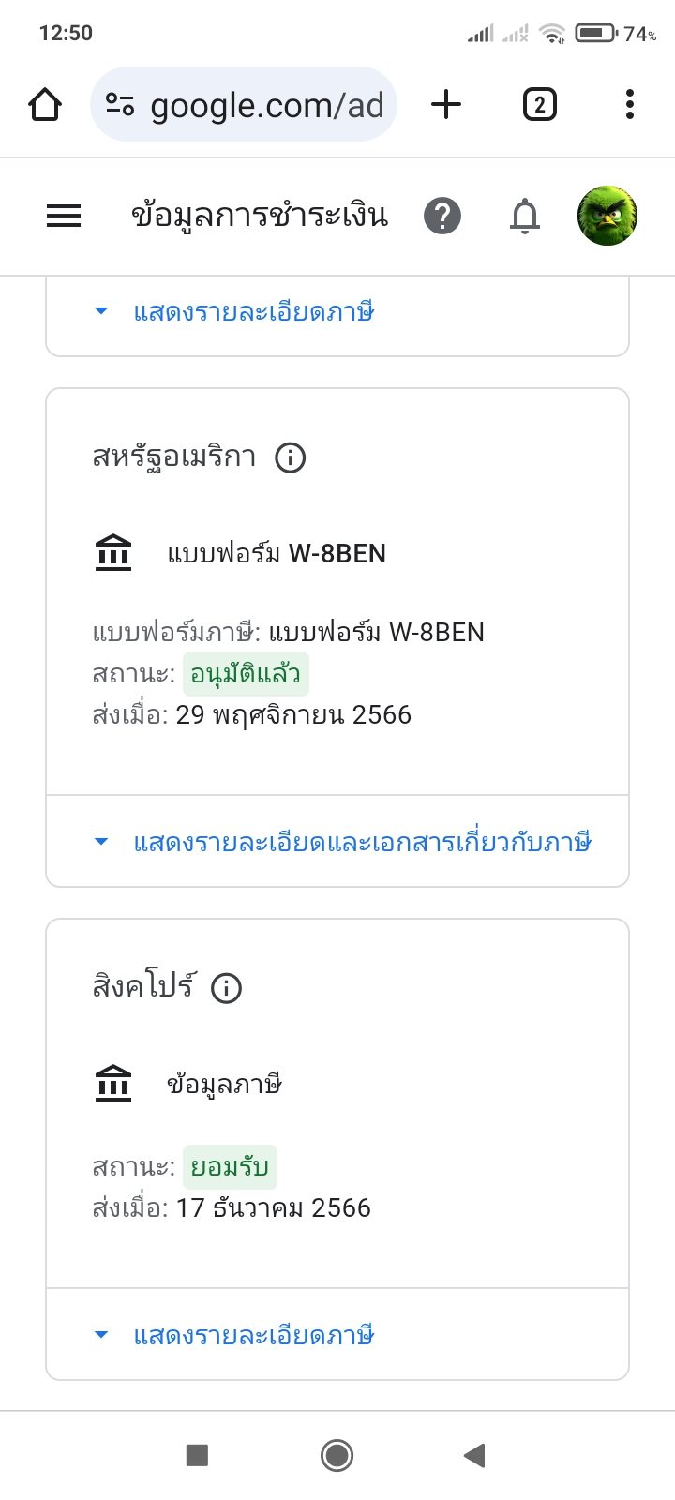Tap the Android home circle button
Image resolution: width=675 pixels, height=1500 pixels.
337,1455
